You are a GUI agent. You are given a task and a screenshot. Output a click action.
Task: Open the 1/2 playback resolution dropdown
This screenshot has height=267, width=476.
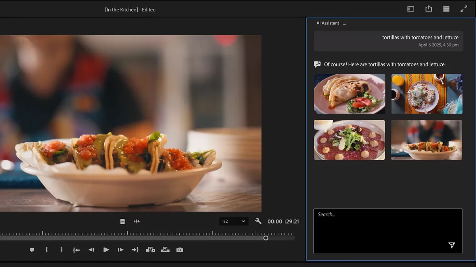234,222
